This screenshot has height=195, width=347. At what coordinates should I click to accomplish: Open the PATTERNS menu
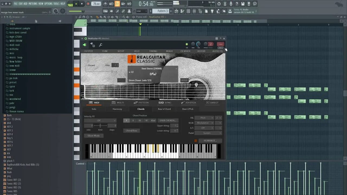[x=33, y=4]
